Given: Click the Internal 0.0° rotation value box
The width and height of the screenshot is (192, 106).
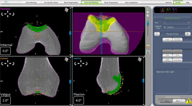Looking at the screenshot, I should click(x=5, y=51).
